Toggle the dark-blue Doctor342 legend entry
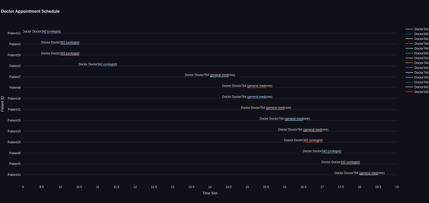This screenshot has height=203, width=429. pyautogui.click(x=417, y=34)
